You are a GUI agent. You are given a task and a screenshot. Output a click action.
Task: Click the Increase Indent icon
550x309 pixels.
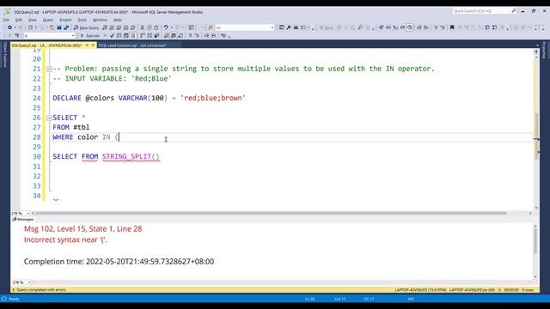(x=213, y=35)
